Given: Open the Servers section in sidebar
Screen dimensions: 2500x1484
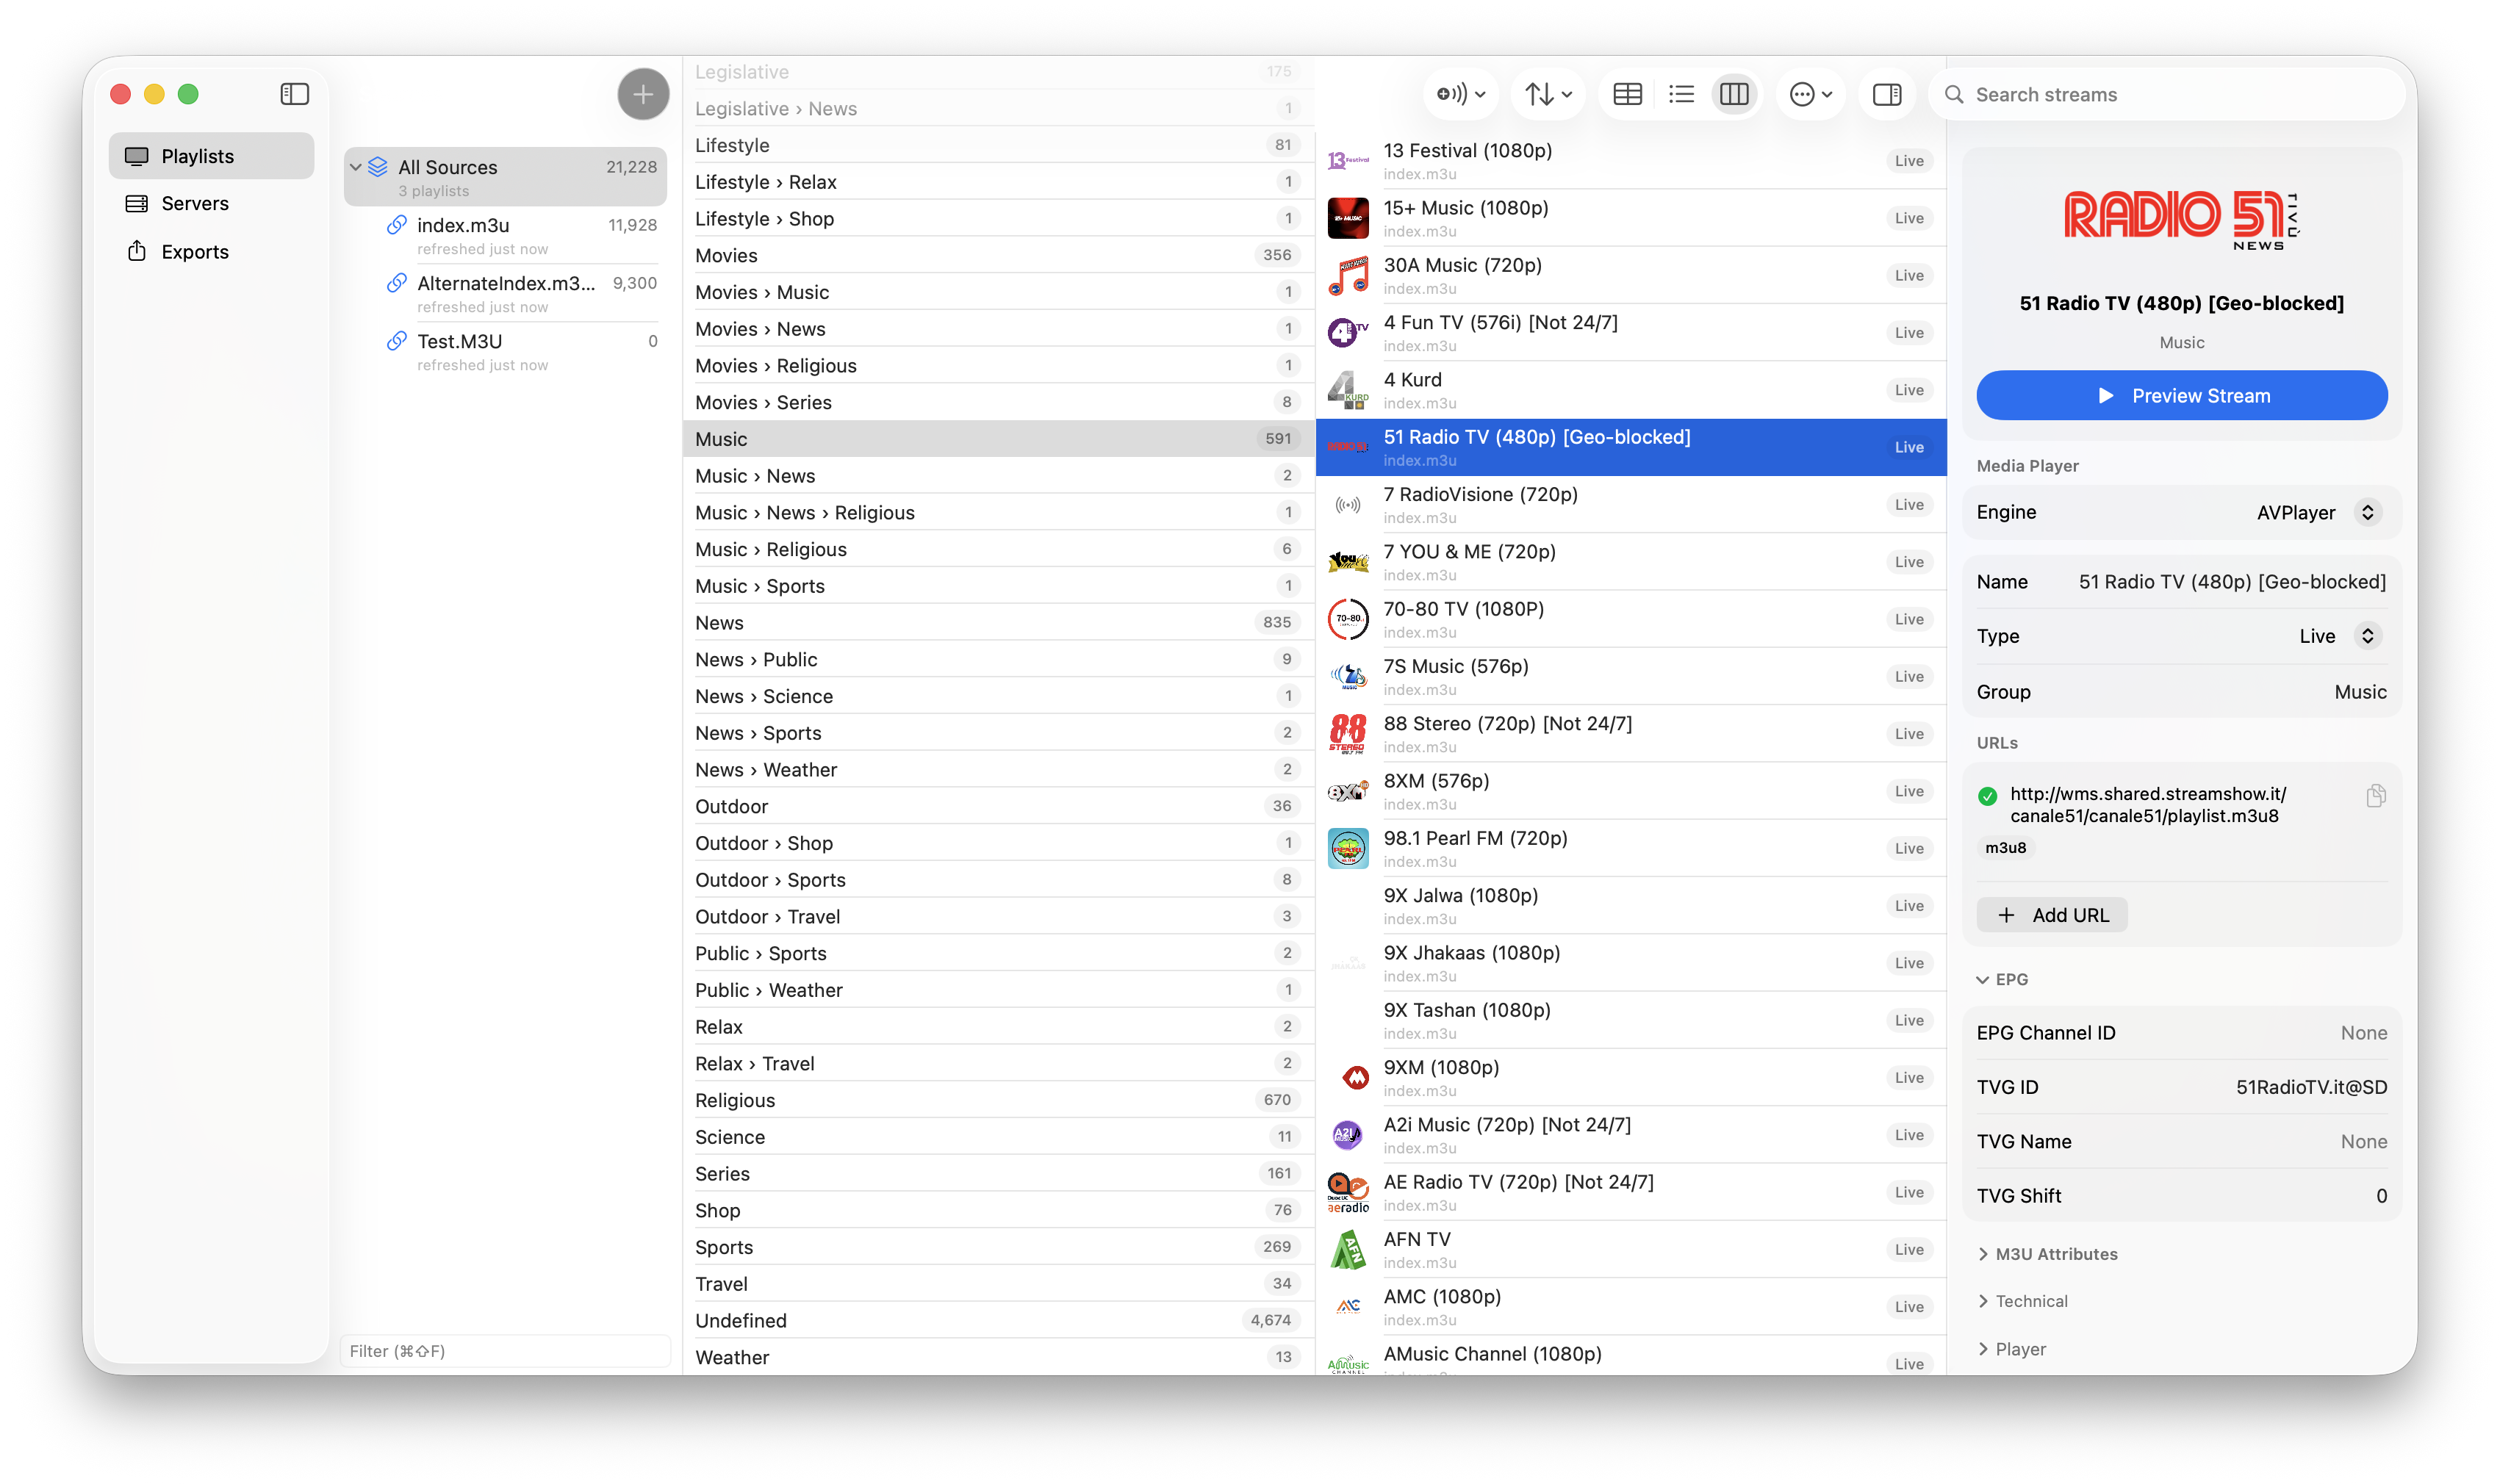Looking at the screenshot, I should click(x=195, y=203).
